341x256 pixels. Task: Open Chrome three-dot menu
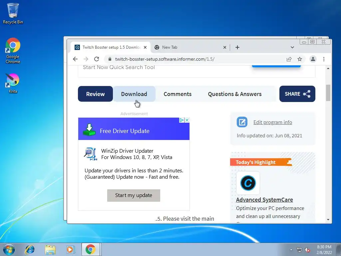(324, 59)
